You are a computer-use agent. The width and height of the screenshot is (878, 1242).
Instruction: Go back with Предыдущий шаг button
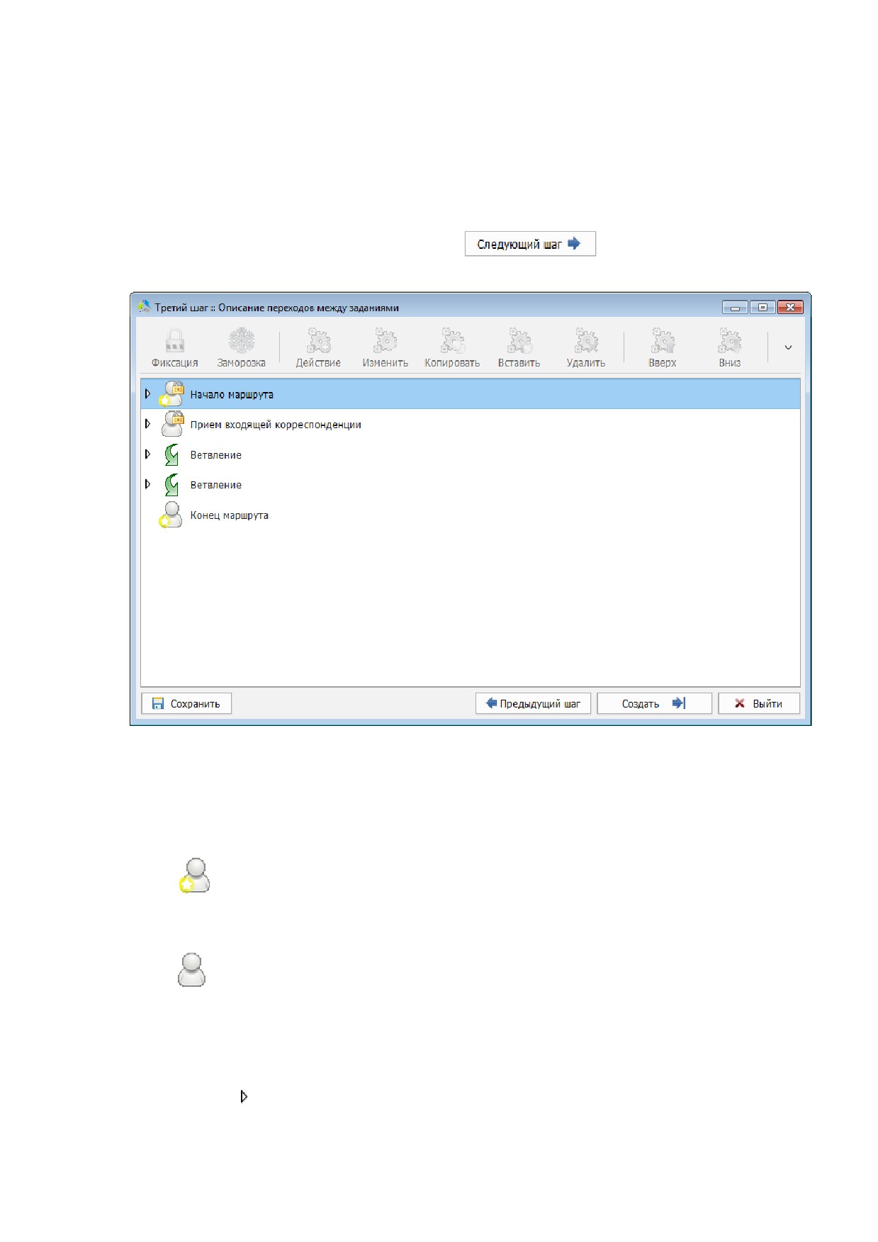[533, 703]
